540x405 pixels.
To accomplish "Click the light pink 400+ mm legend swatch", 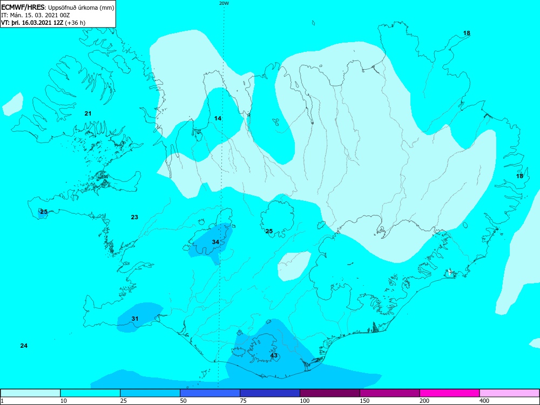I will (x=510, y=393).
